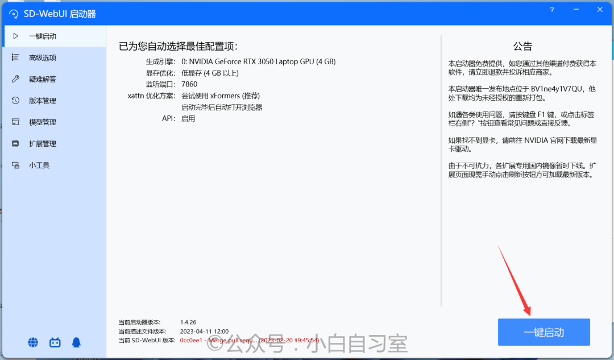Launch with the blue 一键启动 button
Viewport: 614px width, 360px height.
tap(544, 332)
